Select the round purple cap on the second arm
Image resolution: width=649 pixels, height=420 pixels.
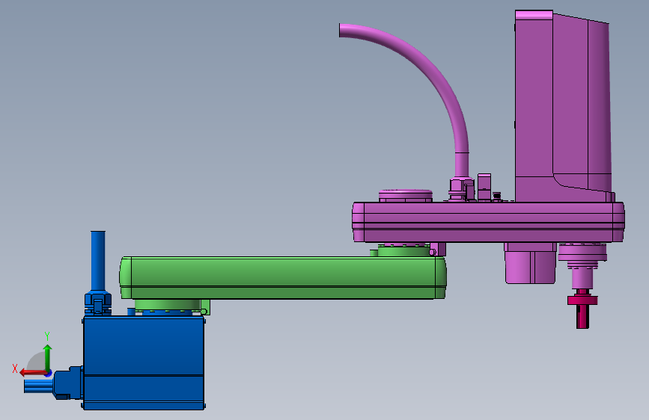406,195
